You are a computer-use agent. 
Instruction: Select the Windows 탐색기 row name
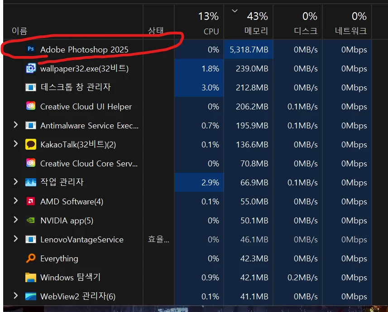tap(70, 277)
